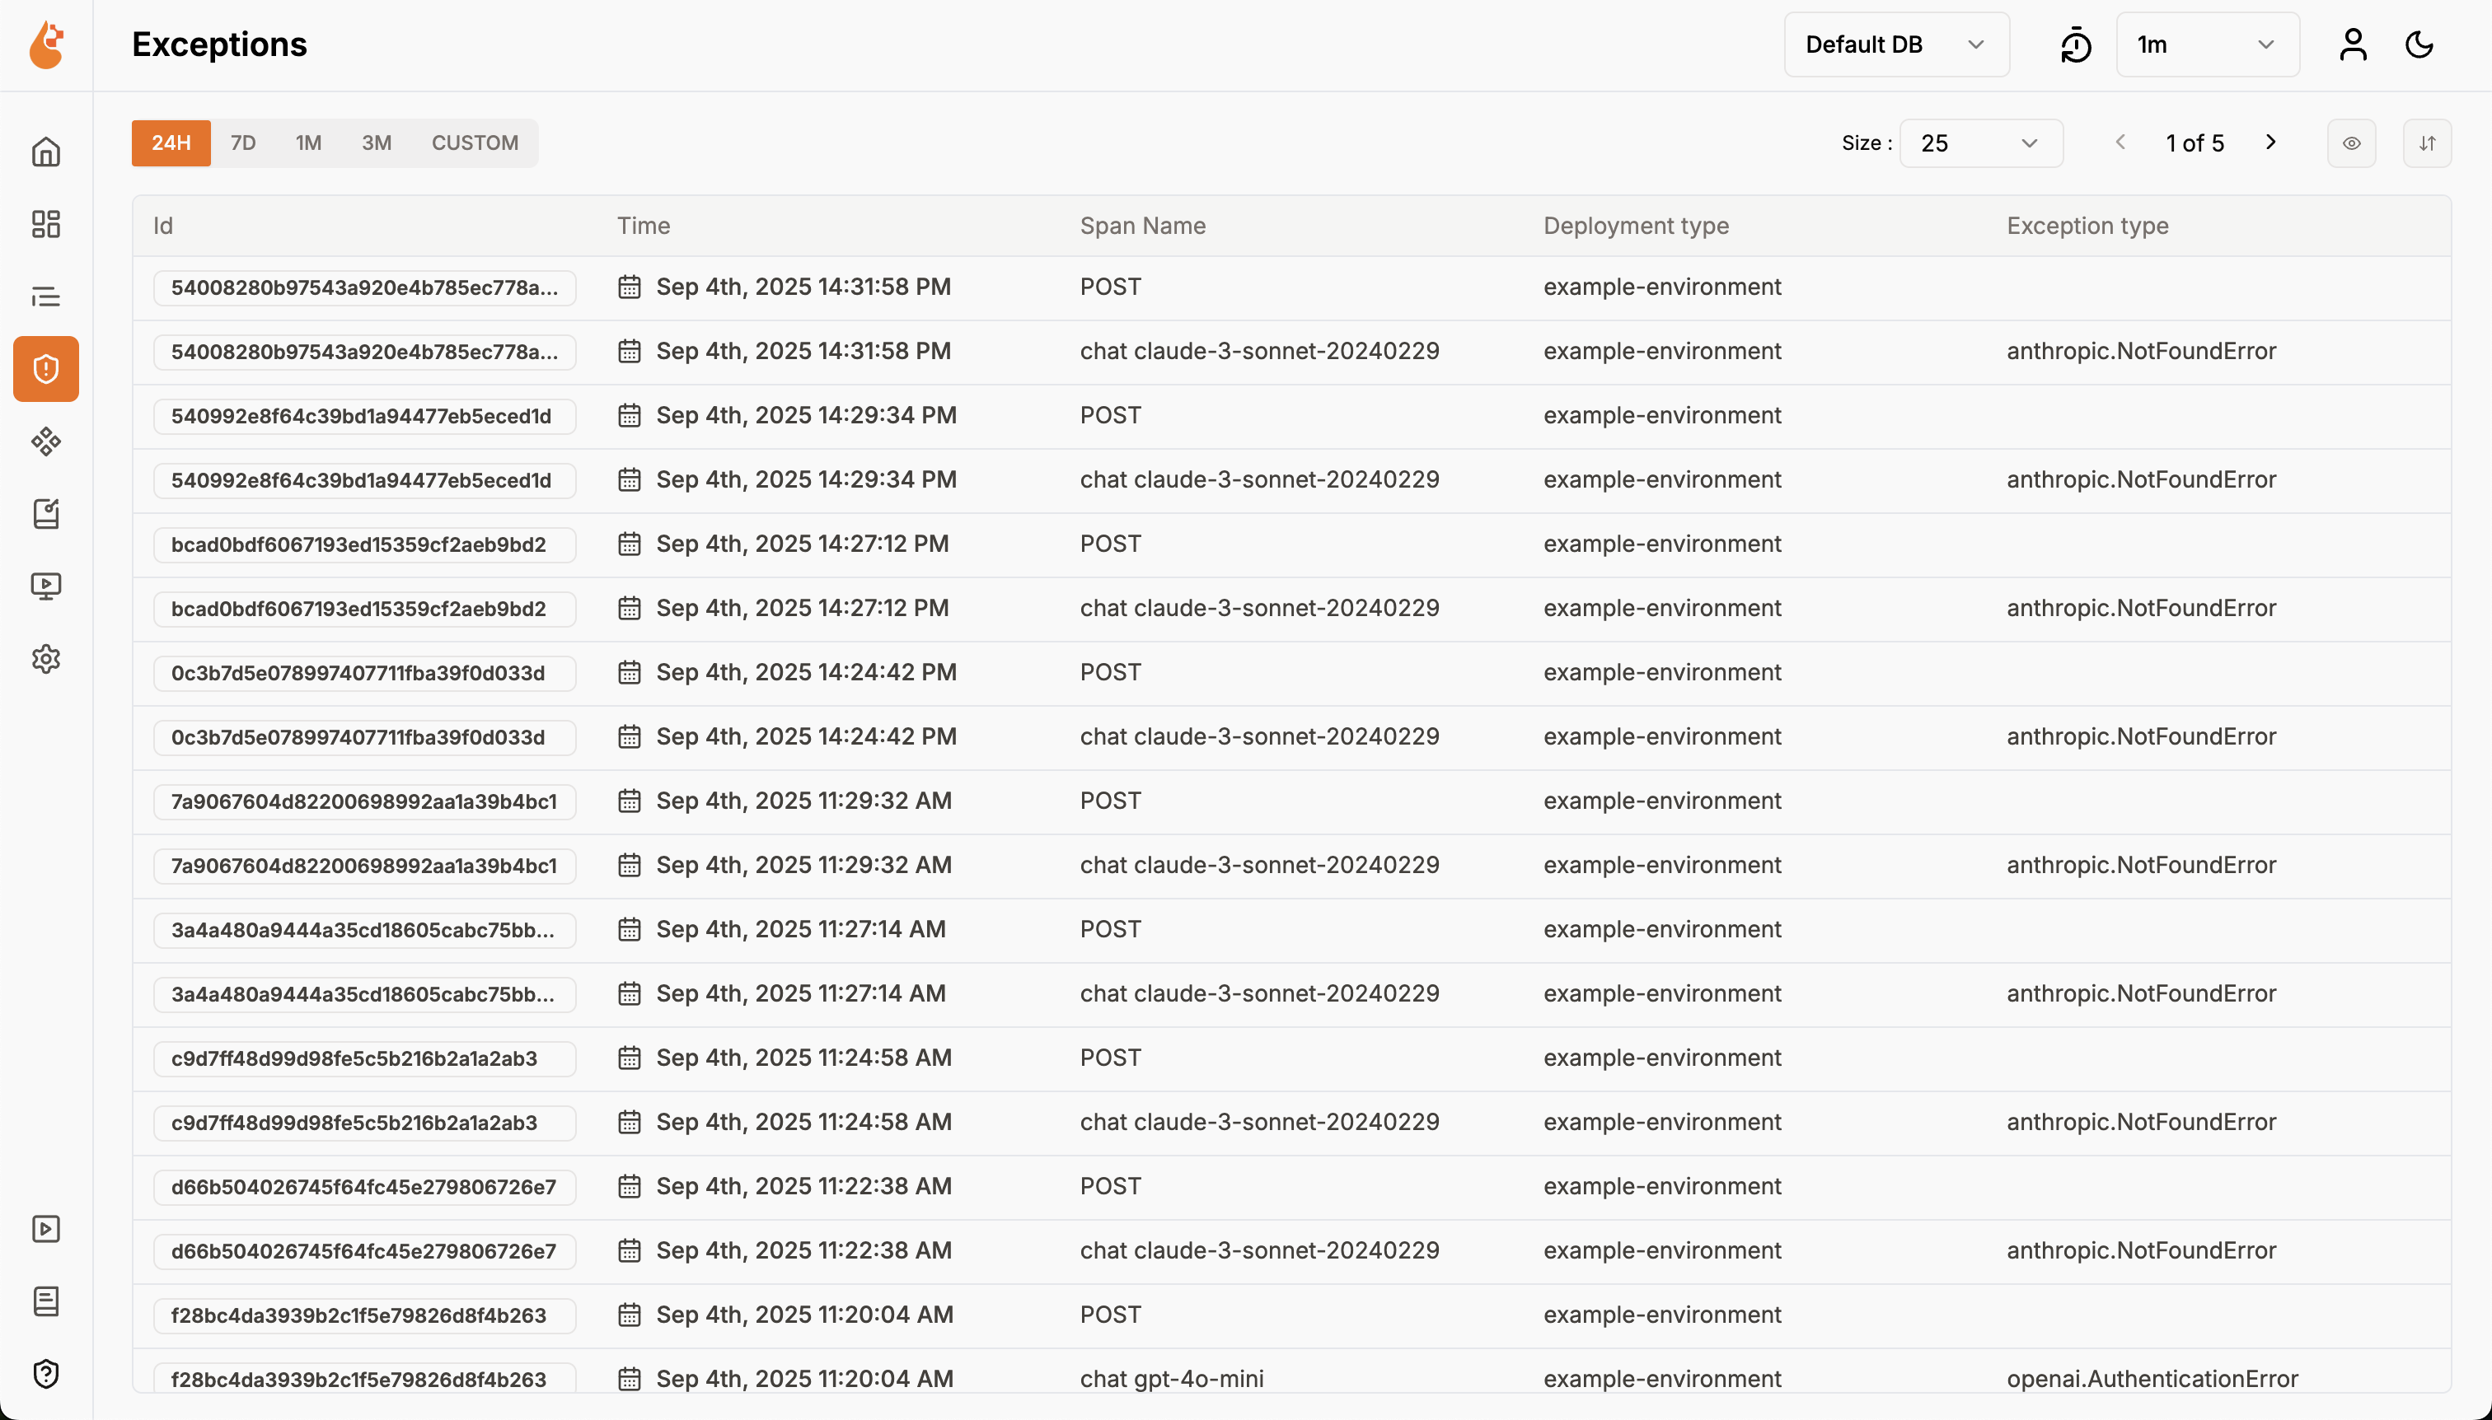Go to next page arrow
This screenshot has height=1420, width=2492.
tap(2271, 142)
